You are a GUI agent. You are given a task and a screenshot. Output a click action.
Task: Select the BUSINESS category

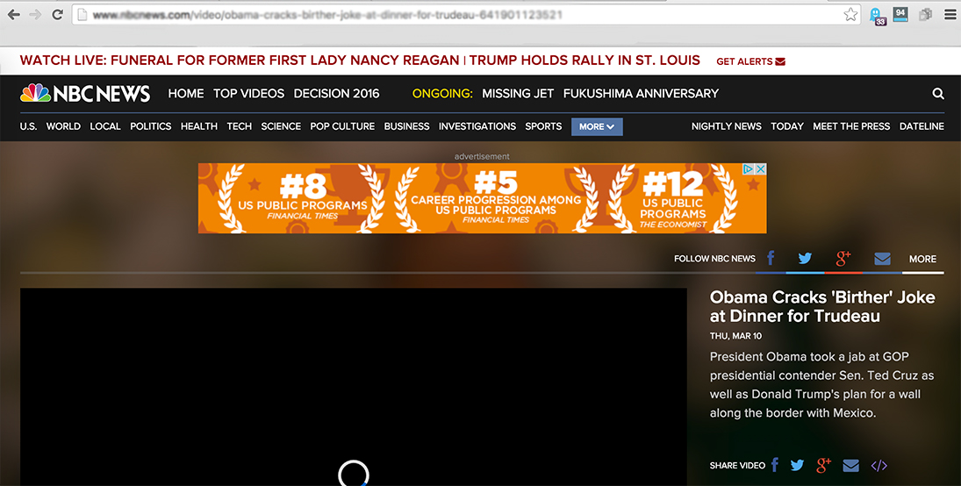click(x=407, y=126)
